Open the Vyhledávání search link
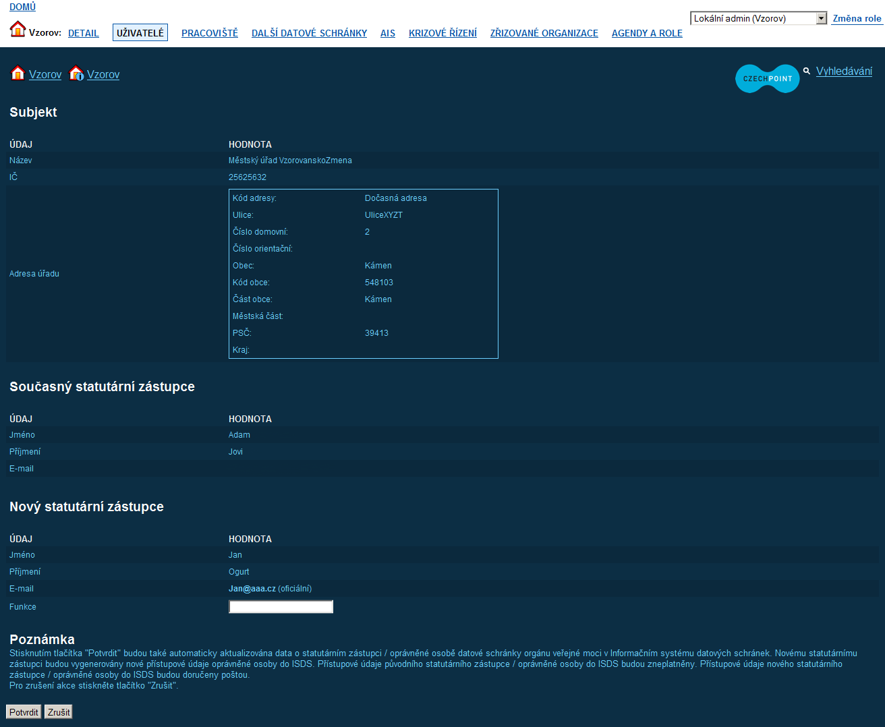This screenshot has height=727, width=885. (844, 71)
